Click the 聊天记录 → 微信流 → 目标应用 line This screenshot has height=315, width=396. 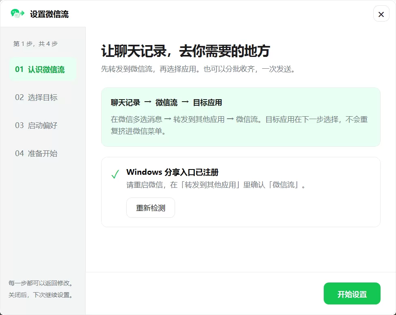point(166,103)
